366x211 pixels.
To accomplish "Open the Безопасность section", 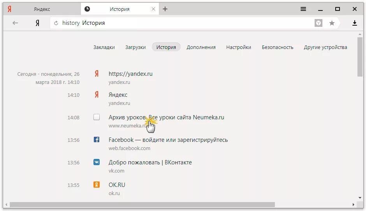I will pyautogui.click(x=278, y=47).
